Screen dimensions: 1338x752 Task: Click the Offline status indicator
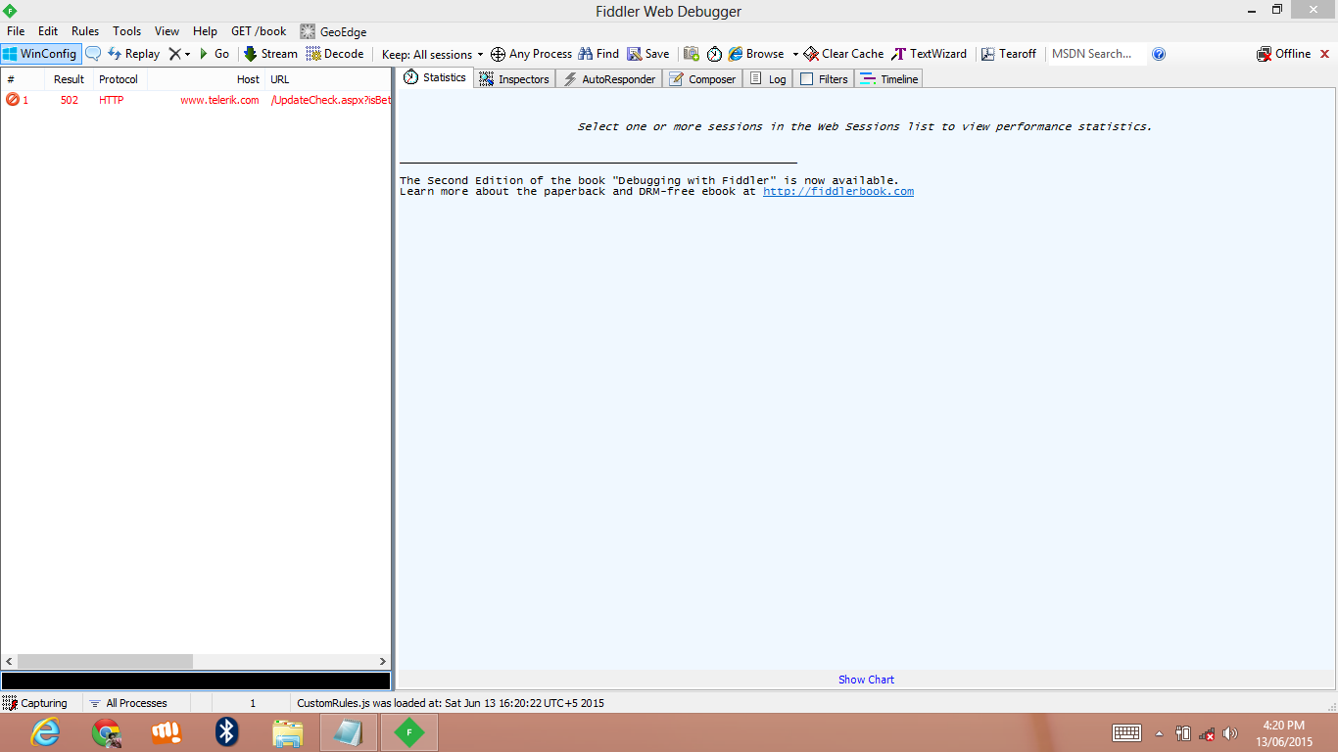[1283, 54]
